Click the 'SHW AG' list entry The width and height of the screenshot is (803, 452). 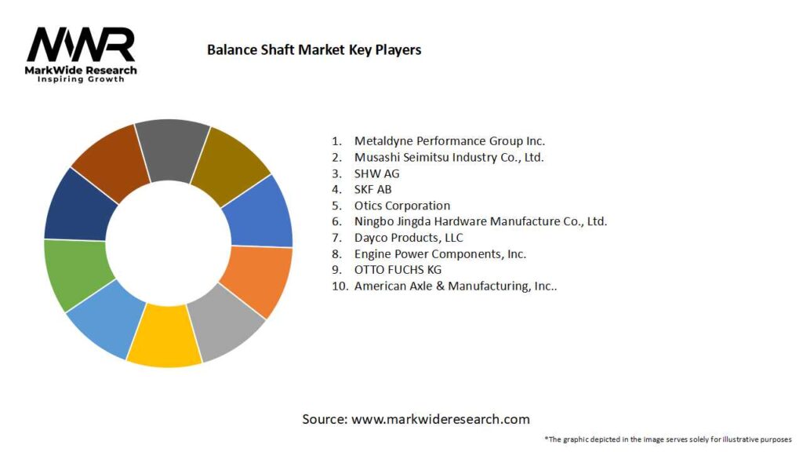[376, 173]
